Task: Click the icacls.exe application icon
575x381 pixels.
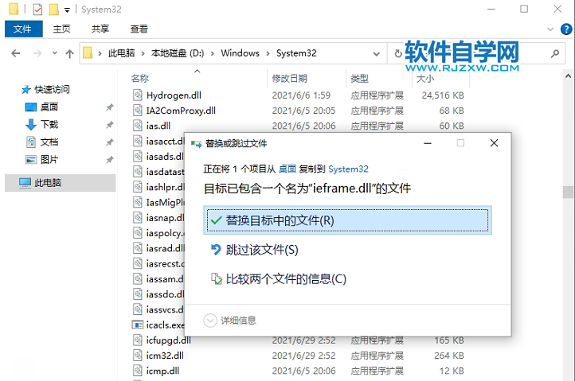Action: point(137,325)
